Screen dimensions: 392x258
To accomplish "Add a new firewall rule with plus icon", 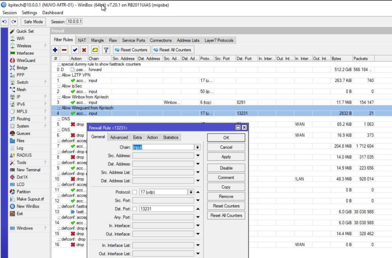I will (x=55, y=50).
